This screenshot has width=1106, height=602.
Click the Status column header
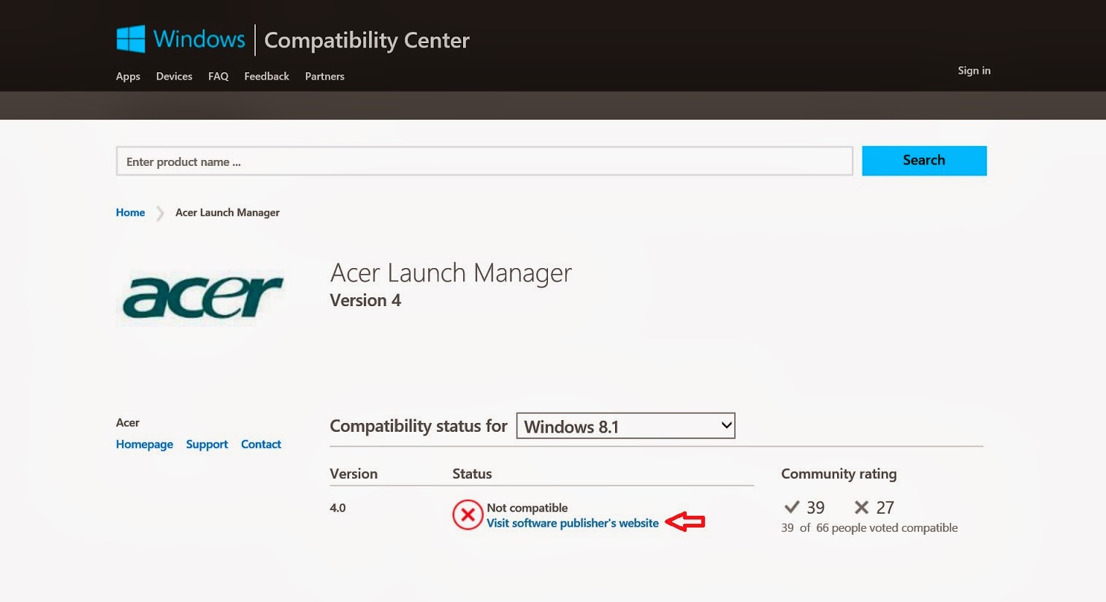click(x=472, y=473)
